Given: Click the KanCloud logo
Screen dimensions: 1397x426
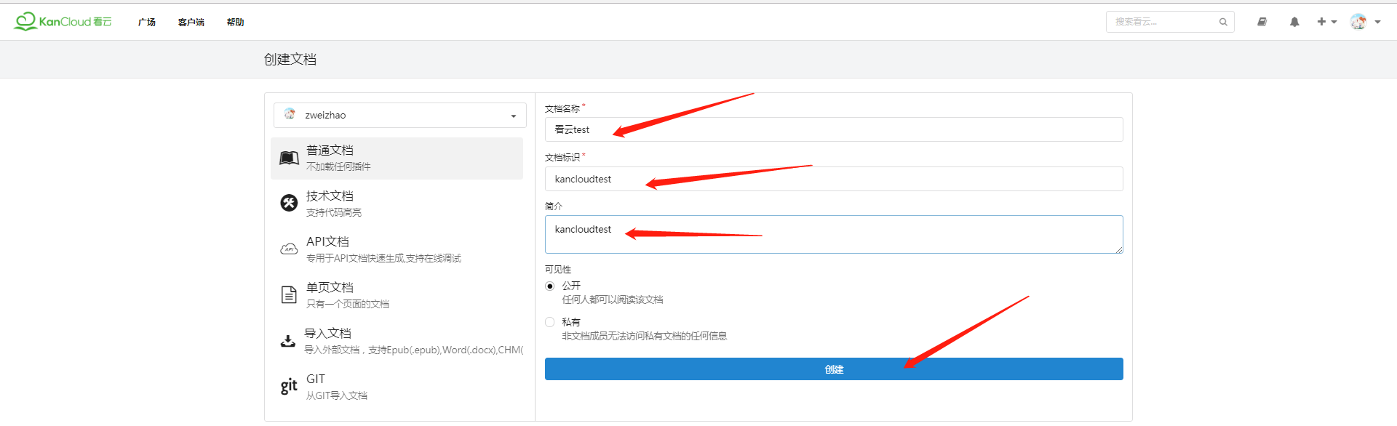Looking at the screenshot, I should tap(63, 22).
